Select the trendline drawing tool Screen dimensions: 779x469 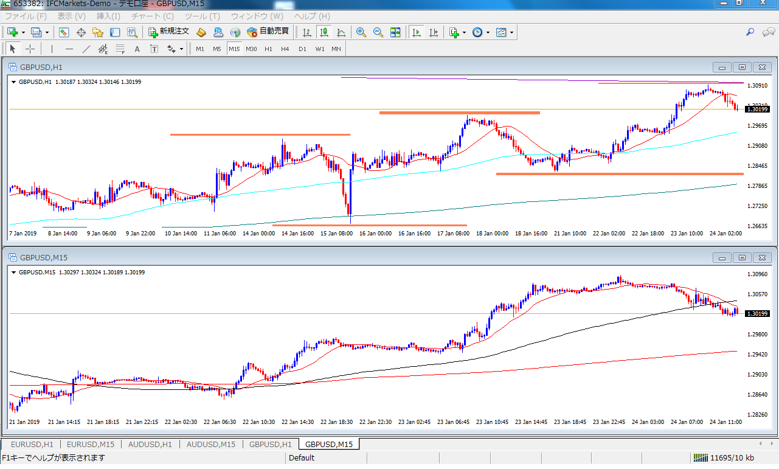[86, 49]
